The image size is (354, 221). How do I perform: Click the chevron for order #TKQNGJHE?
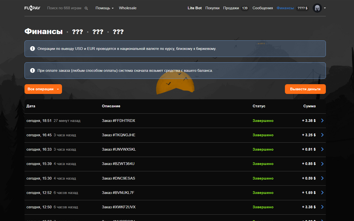[322, 135]
